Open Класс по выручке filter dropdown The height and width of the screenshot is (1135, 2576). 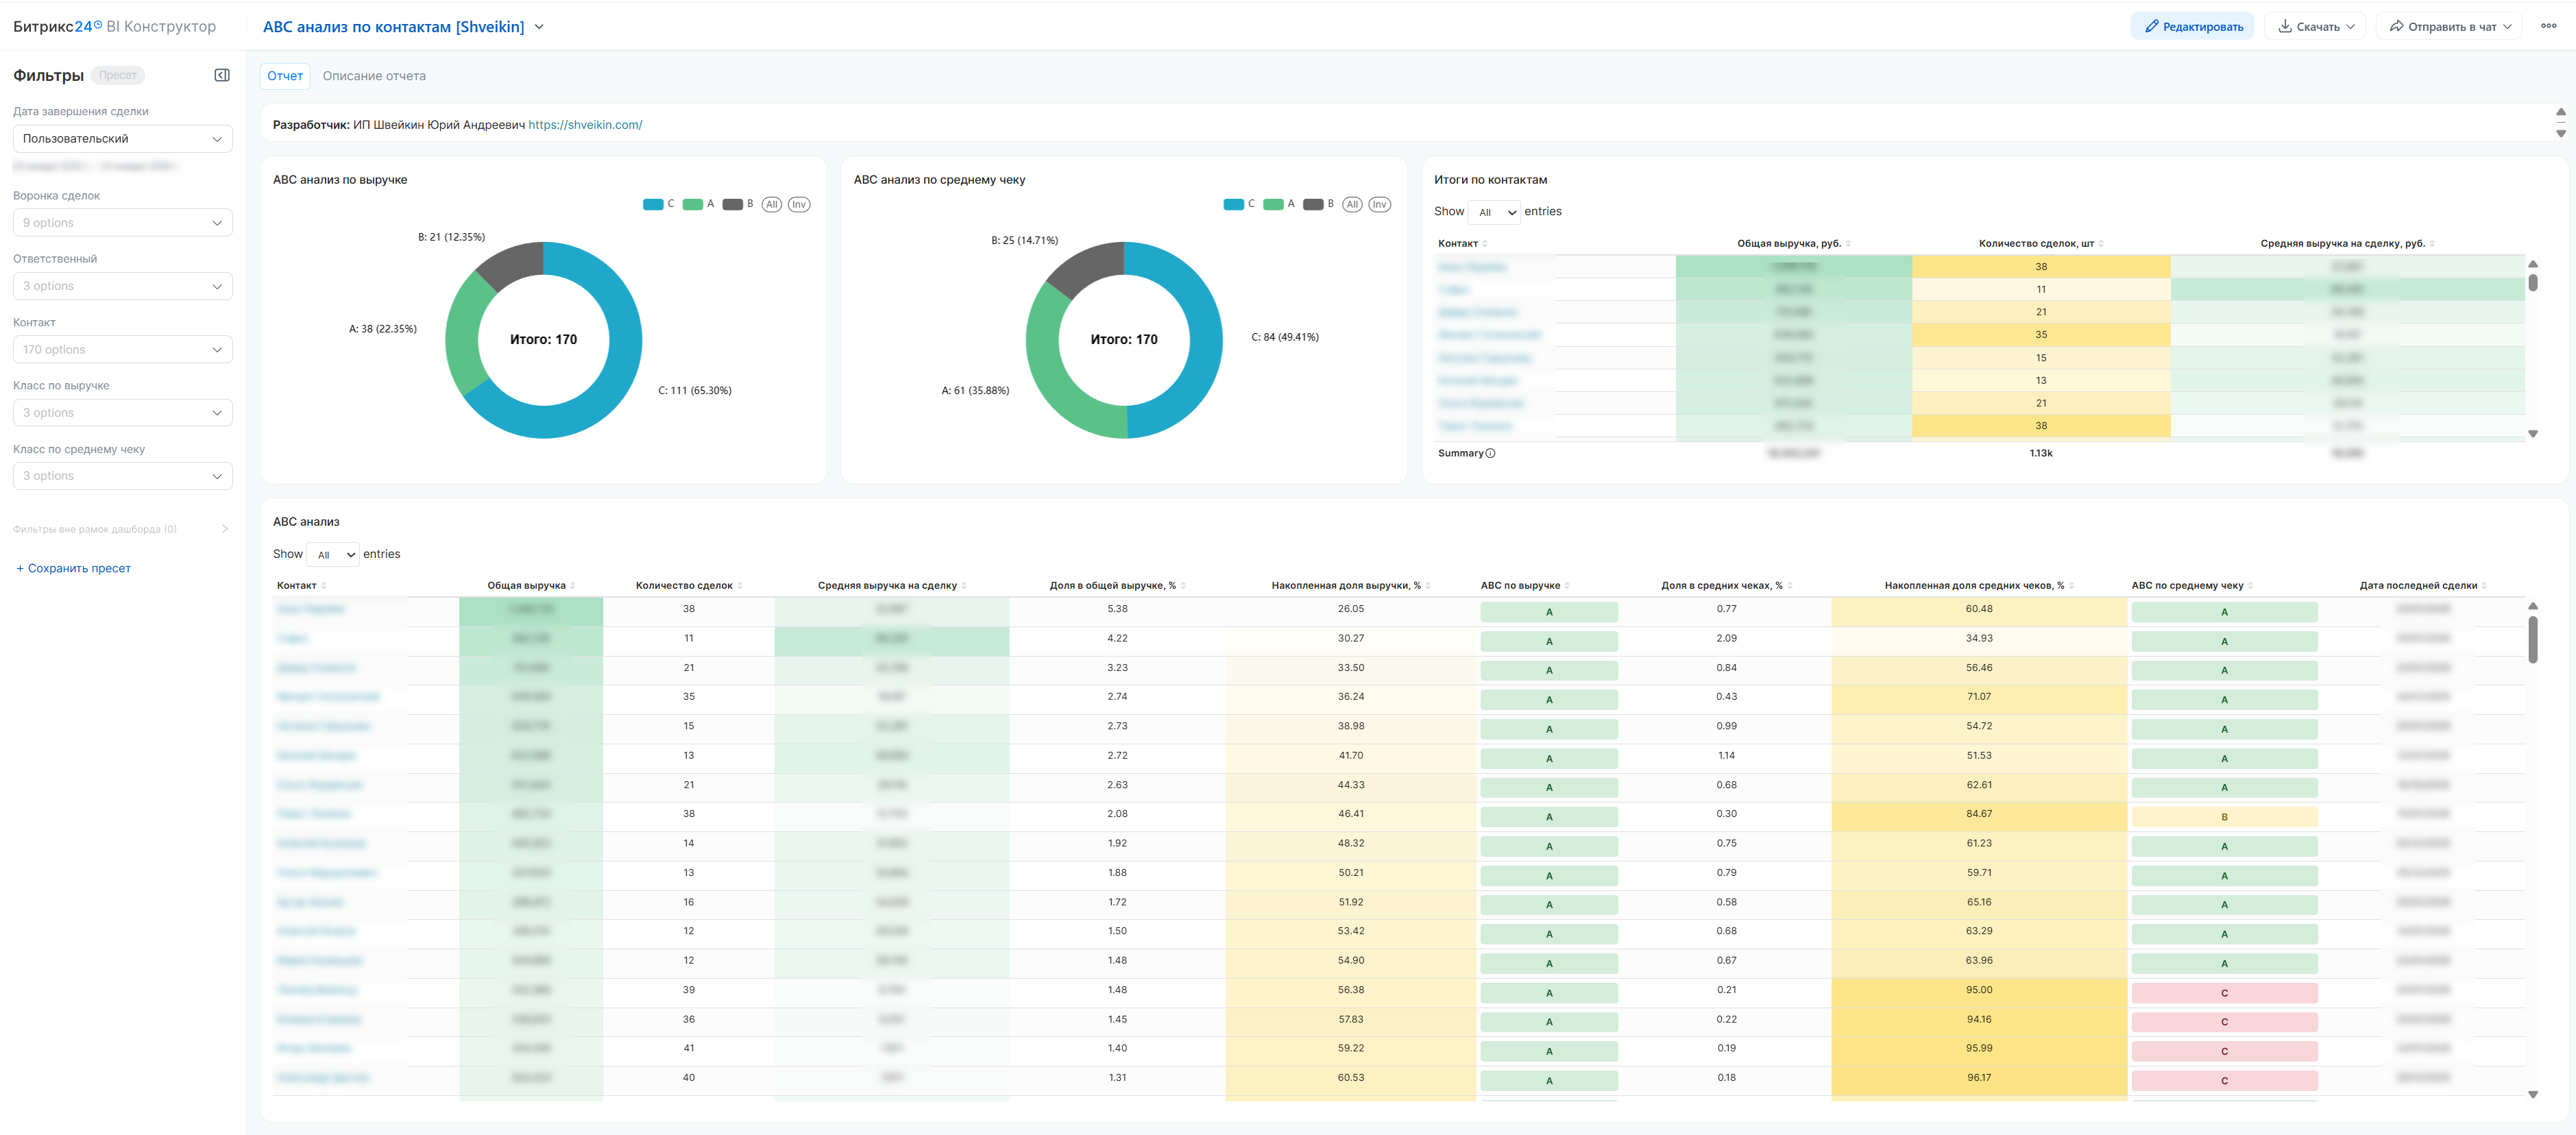tap(122, 413)
